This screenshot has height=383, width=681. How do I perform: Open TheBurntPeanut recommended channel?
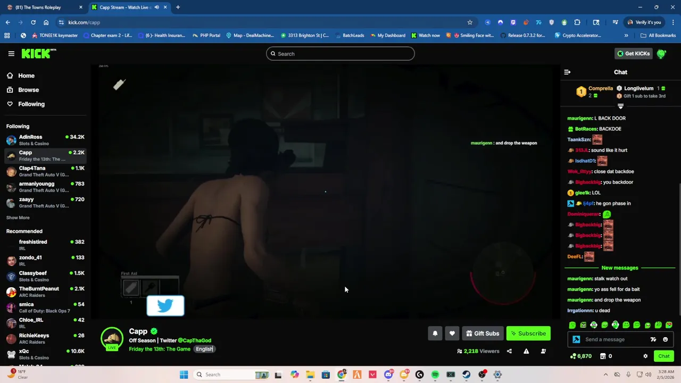click(45, 292)
